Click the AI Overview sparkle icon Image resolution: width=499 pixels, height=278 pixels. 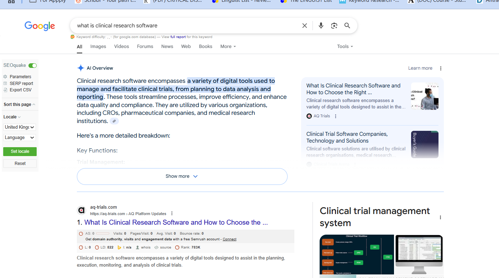tap(81, 68)
